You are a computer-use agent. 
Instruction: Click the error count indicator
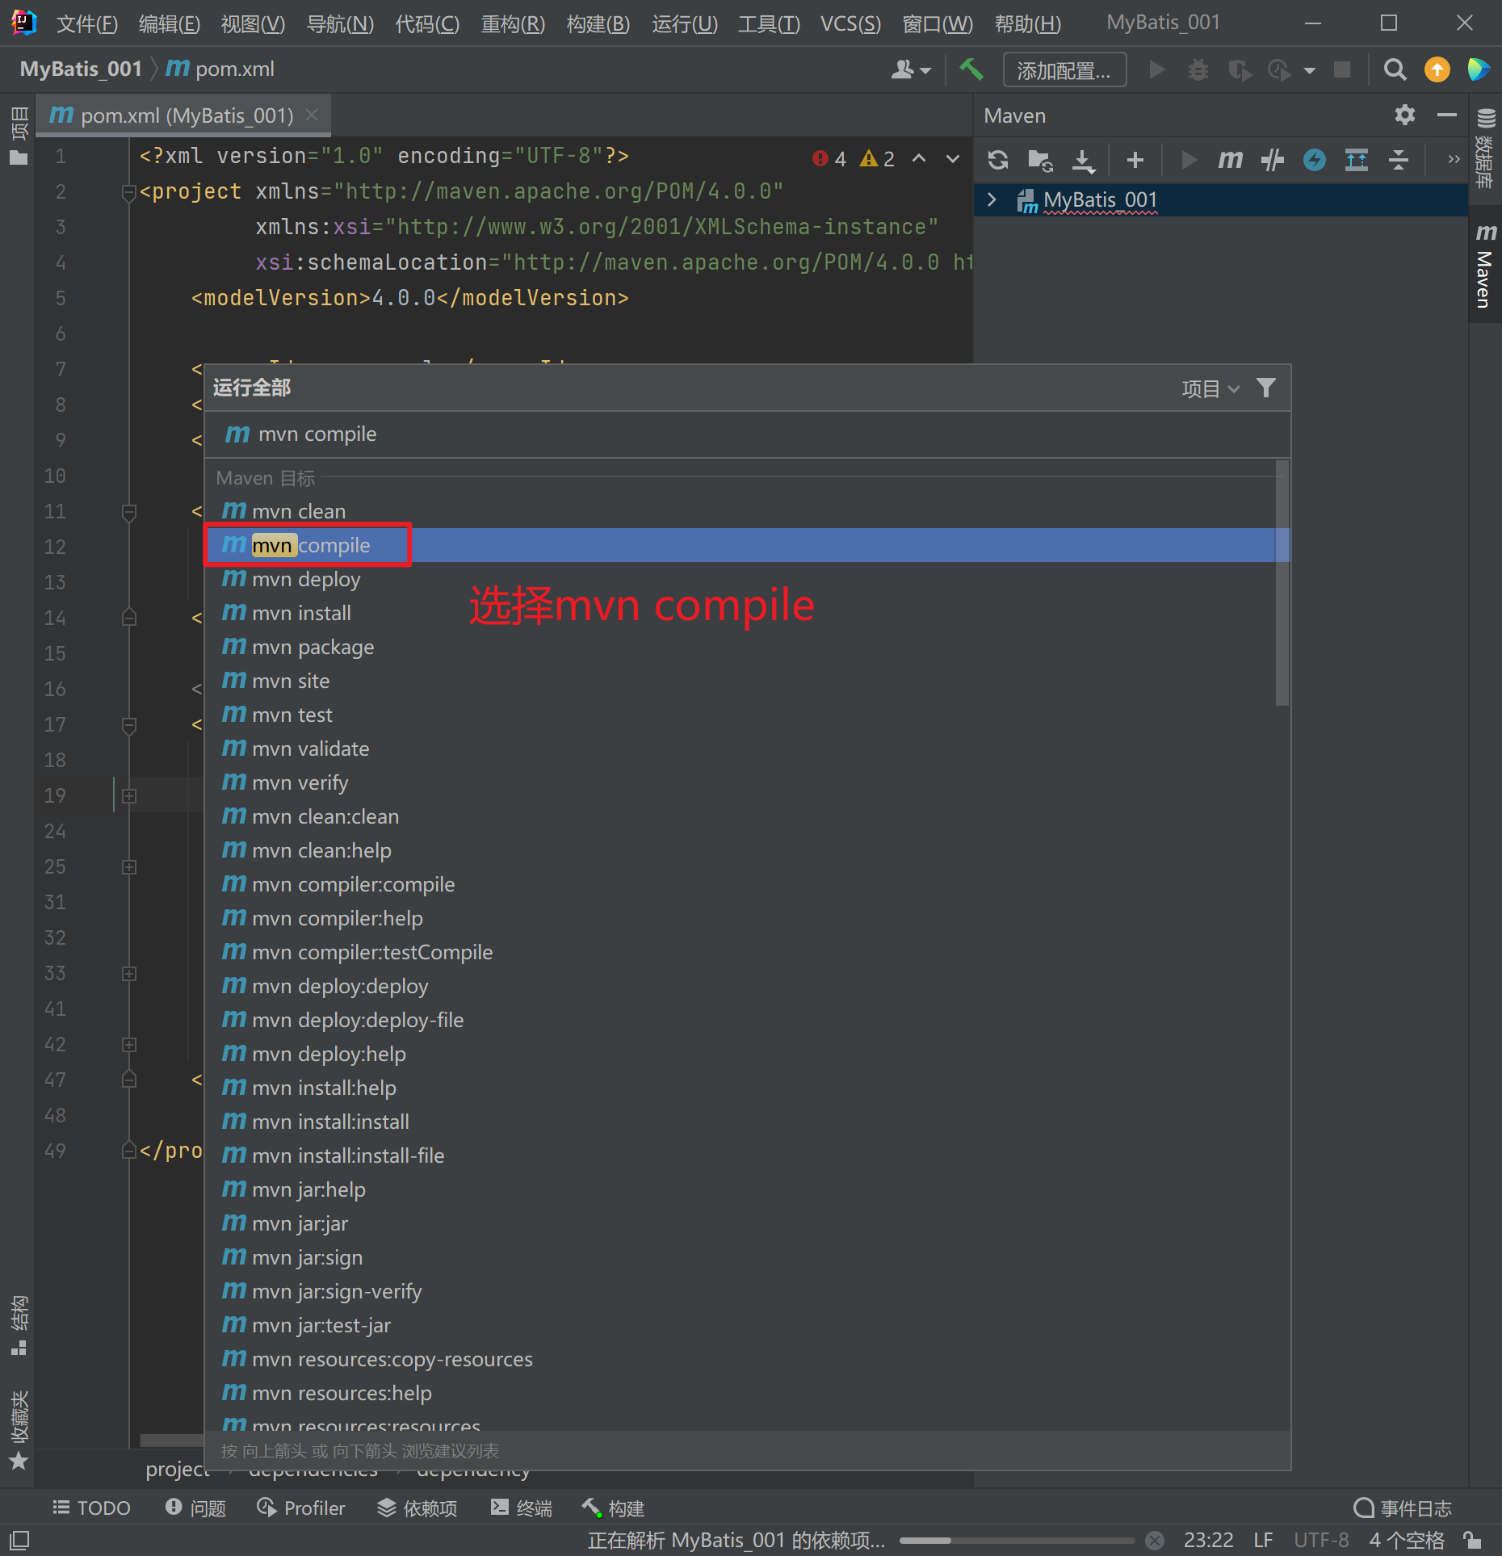pyautogui.click(x=830, y=158)
